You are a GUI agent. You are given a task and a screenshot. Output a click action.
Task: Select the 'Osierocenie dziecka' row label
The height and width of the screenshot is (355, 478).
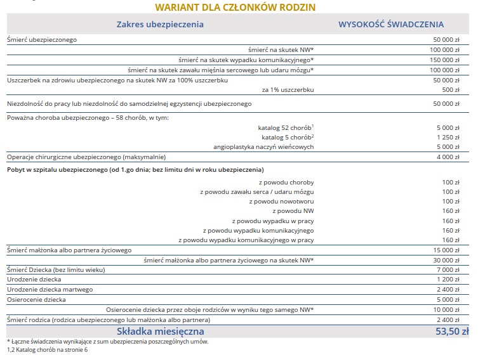pyautogui.click(x=36, y=300)
